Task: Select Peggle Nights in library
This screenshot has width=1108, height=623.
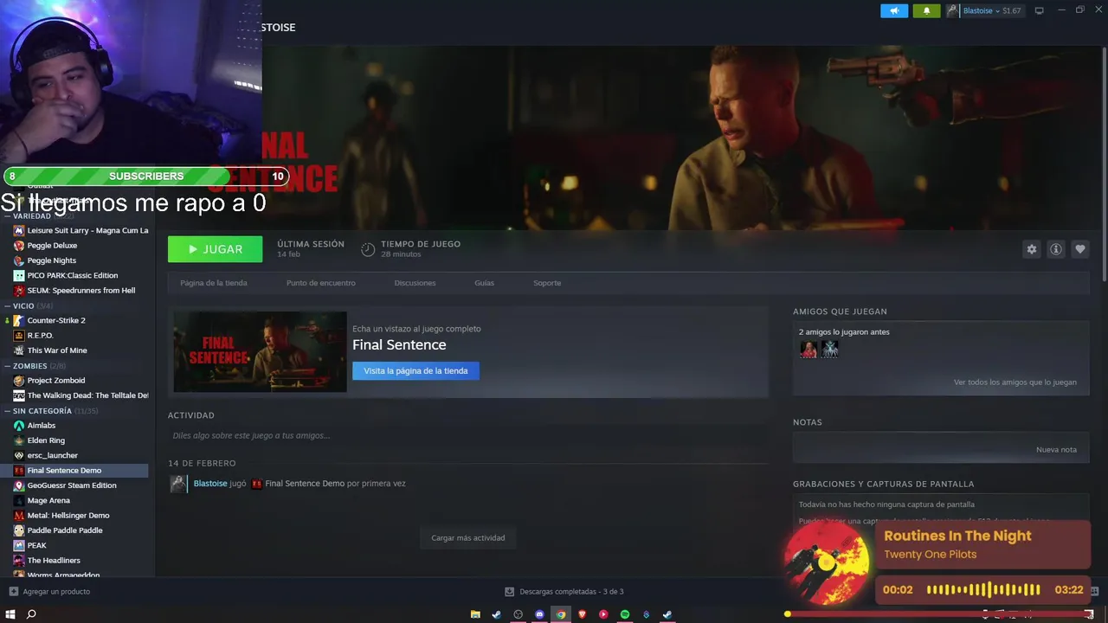Action: click(52, 260)
